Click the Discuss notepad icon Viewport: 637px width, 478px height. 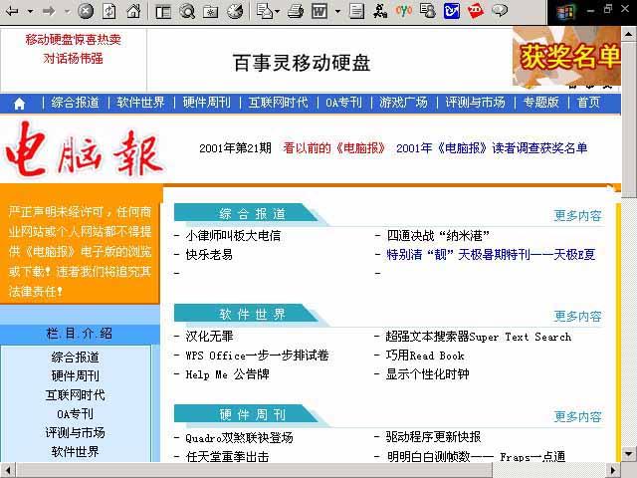[x=356, y=11]
